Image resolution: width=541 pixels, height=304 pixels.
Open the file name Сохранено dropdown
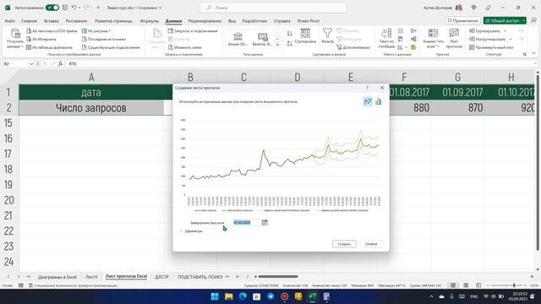coord(160,8)
